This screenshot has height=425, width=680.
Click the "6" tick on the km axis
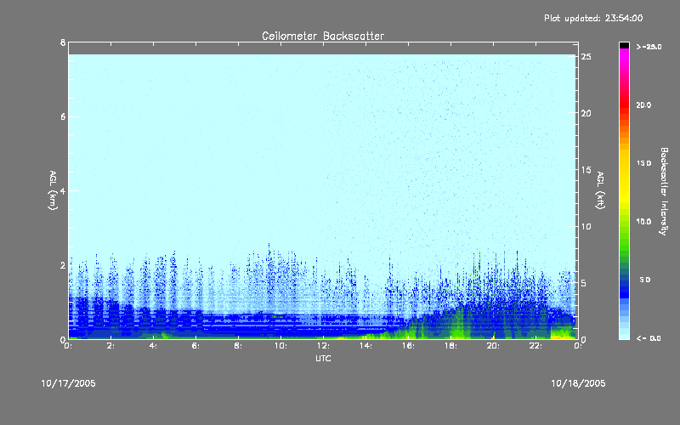click(x=63, y=116)
